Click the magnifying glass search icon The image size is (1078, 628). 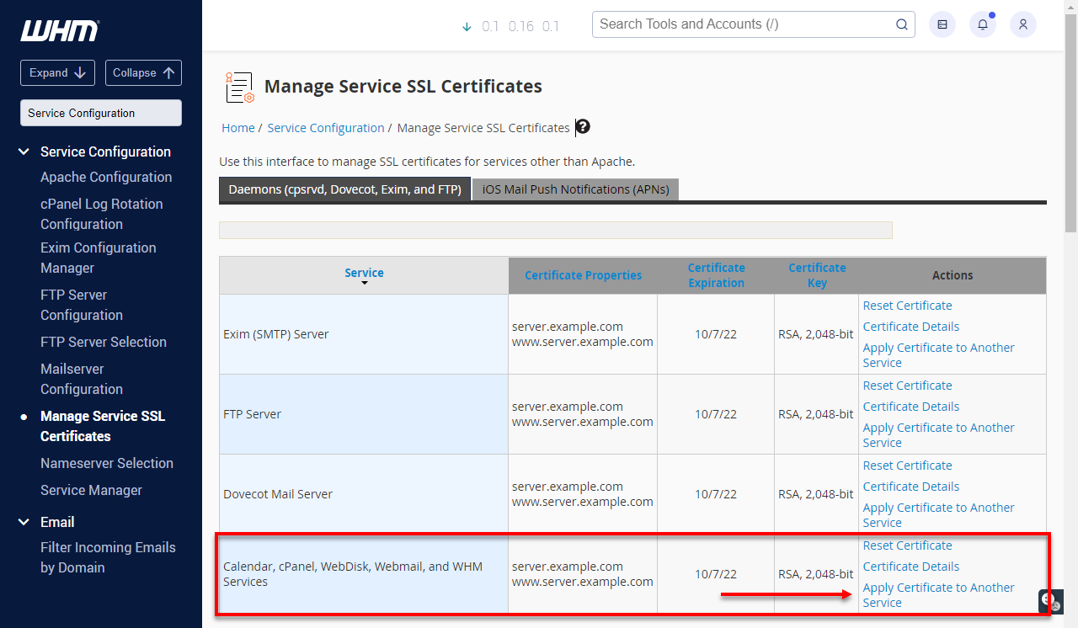[901, 24]
